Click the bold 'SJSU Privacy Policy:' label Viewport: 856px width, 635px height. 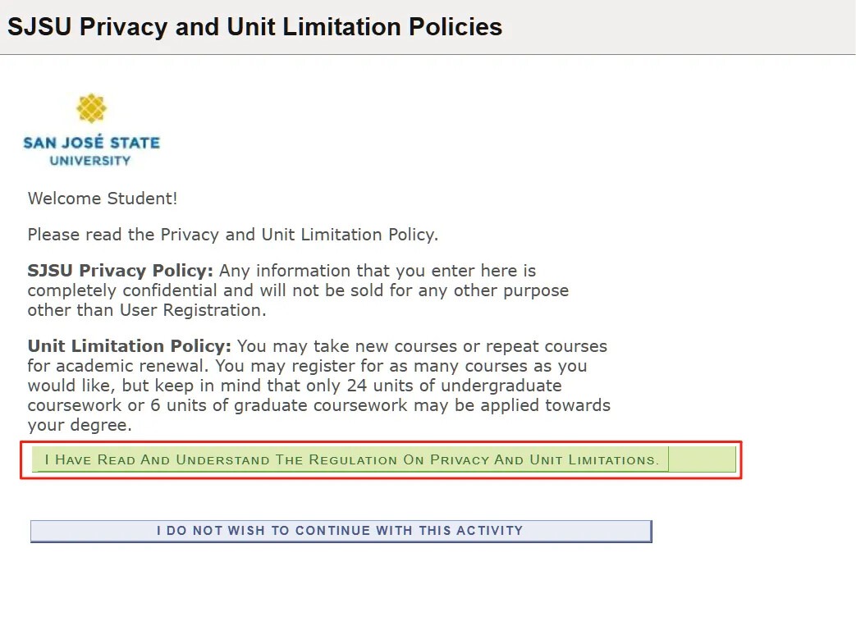click(x=120, y=271)
